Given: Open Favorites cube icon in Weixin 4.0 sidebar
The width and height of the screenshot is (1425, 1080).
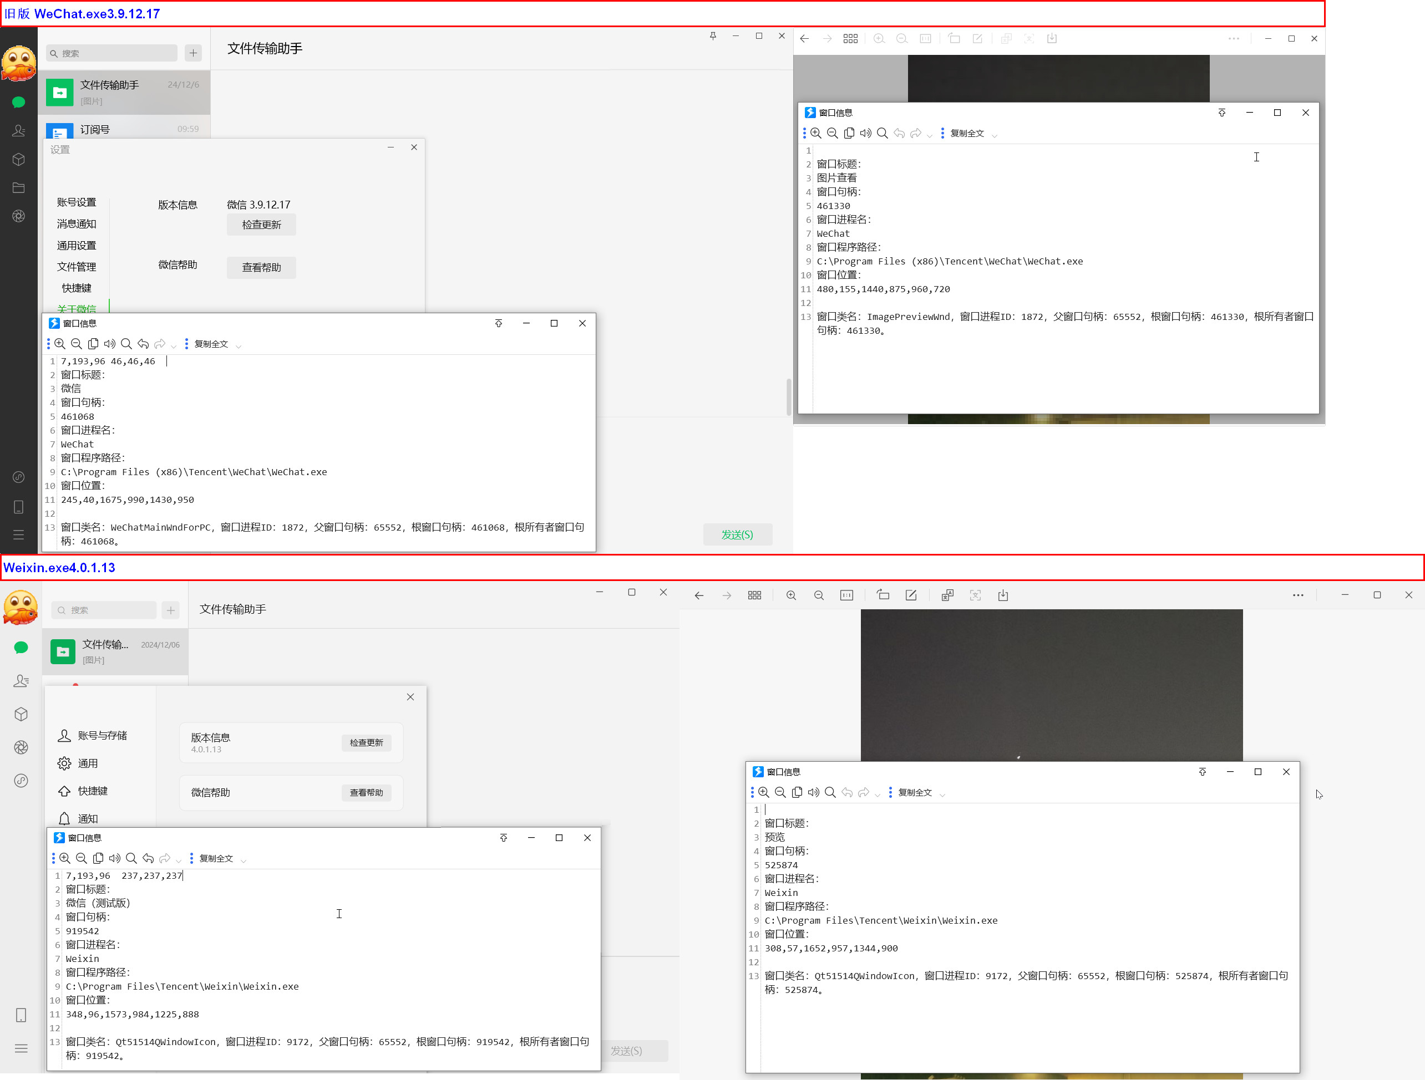Looking at the screenshot, I should coord(21,714).
